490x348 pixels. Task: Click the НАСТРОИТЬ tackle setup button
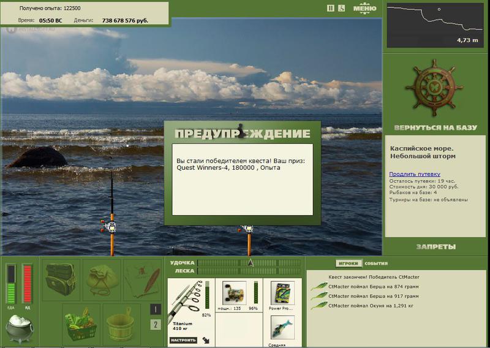click(x=183, y=340)
